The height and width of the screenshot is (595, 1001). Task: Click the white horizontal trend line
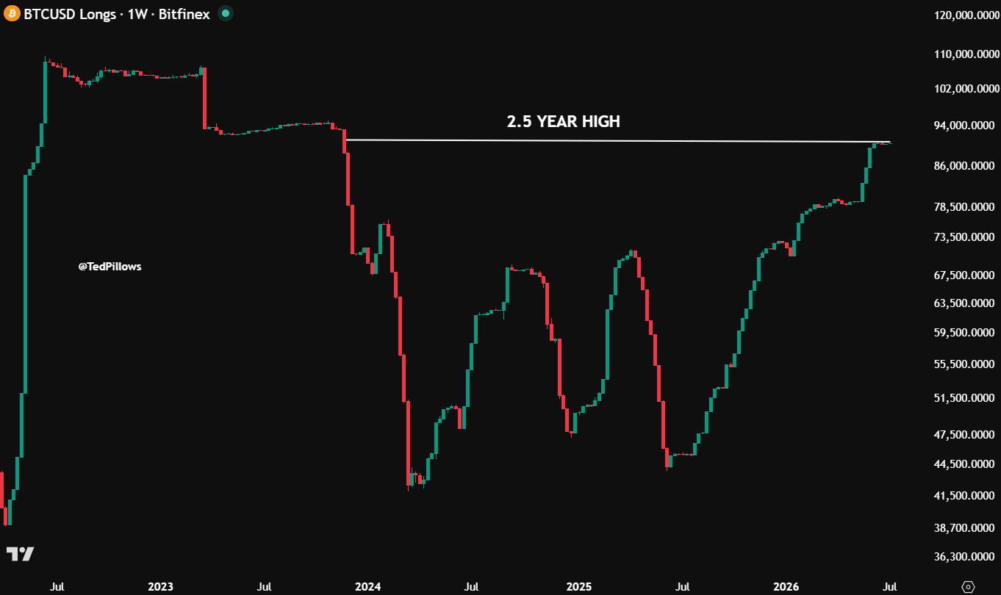[x=617, y=140]
